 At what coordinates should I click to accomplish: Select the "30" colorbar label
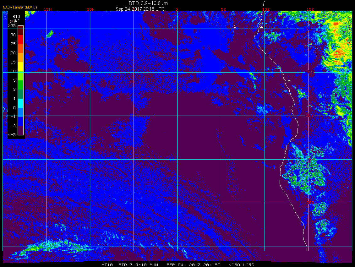pos(14,35)
